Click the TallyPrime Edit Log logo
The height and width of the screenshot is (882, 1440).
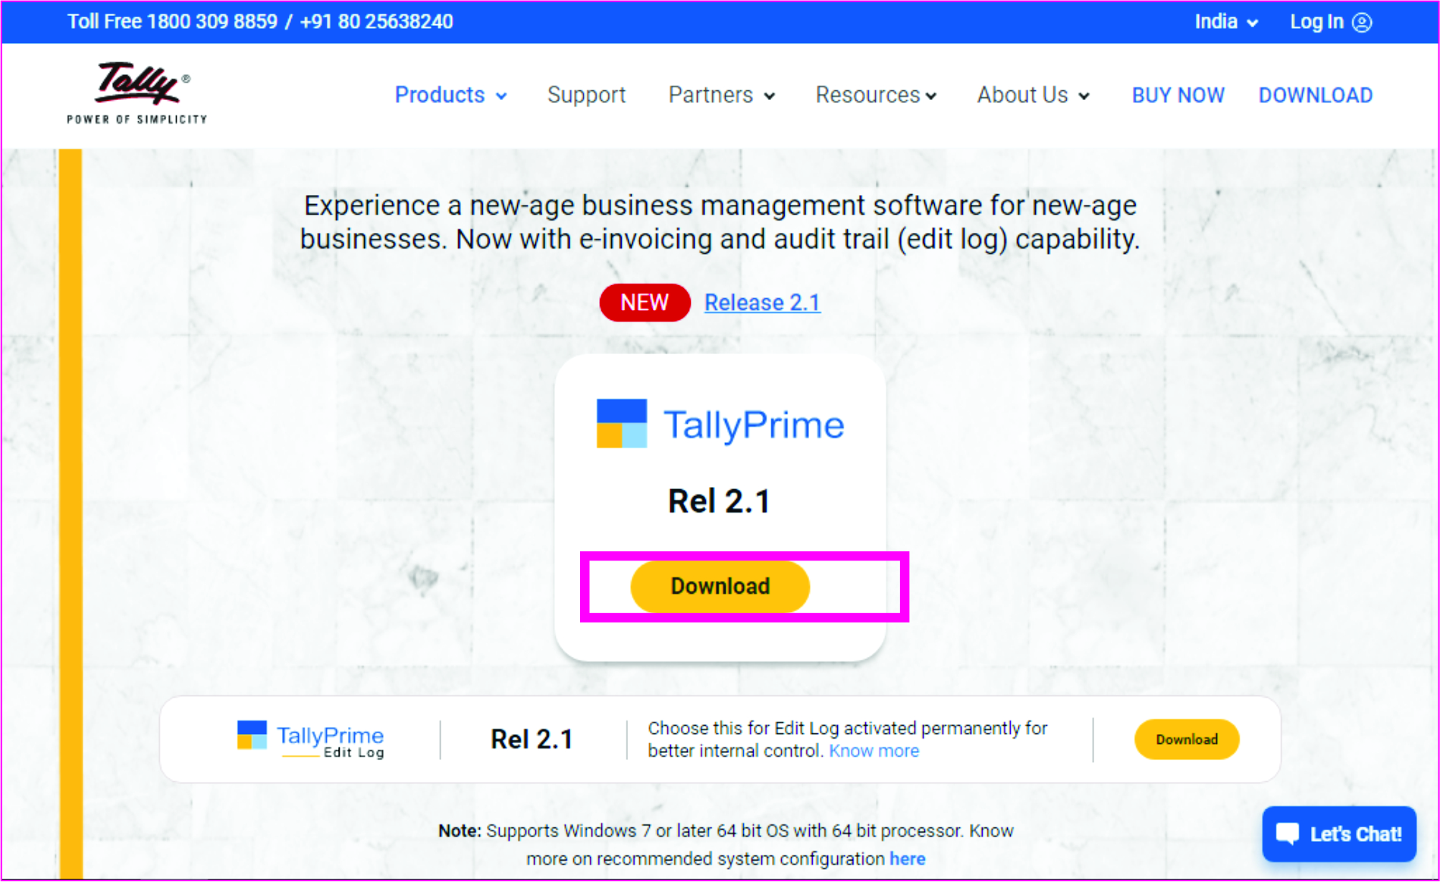click(310, 739)
